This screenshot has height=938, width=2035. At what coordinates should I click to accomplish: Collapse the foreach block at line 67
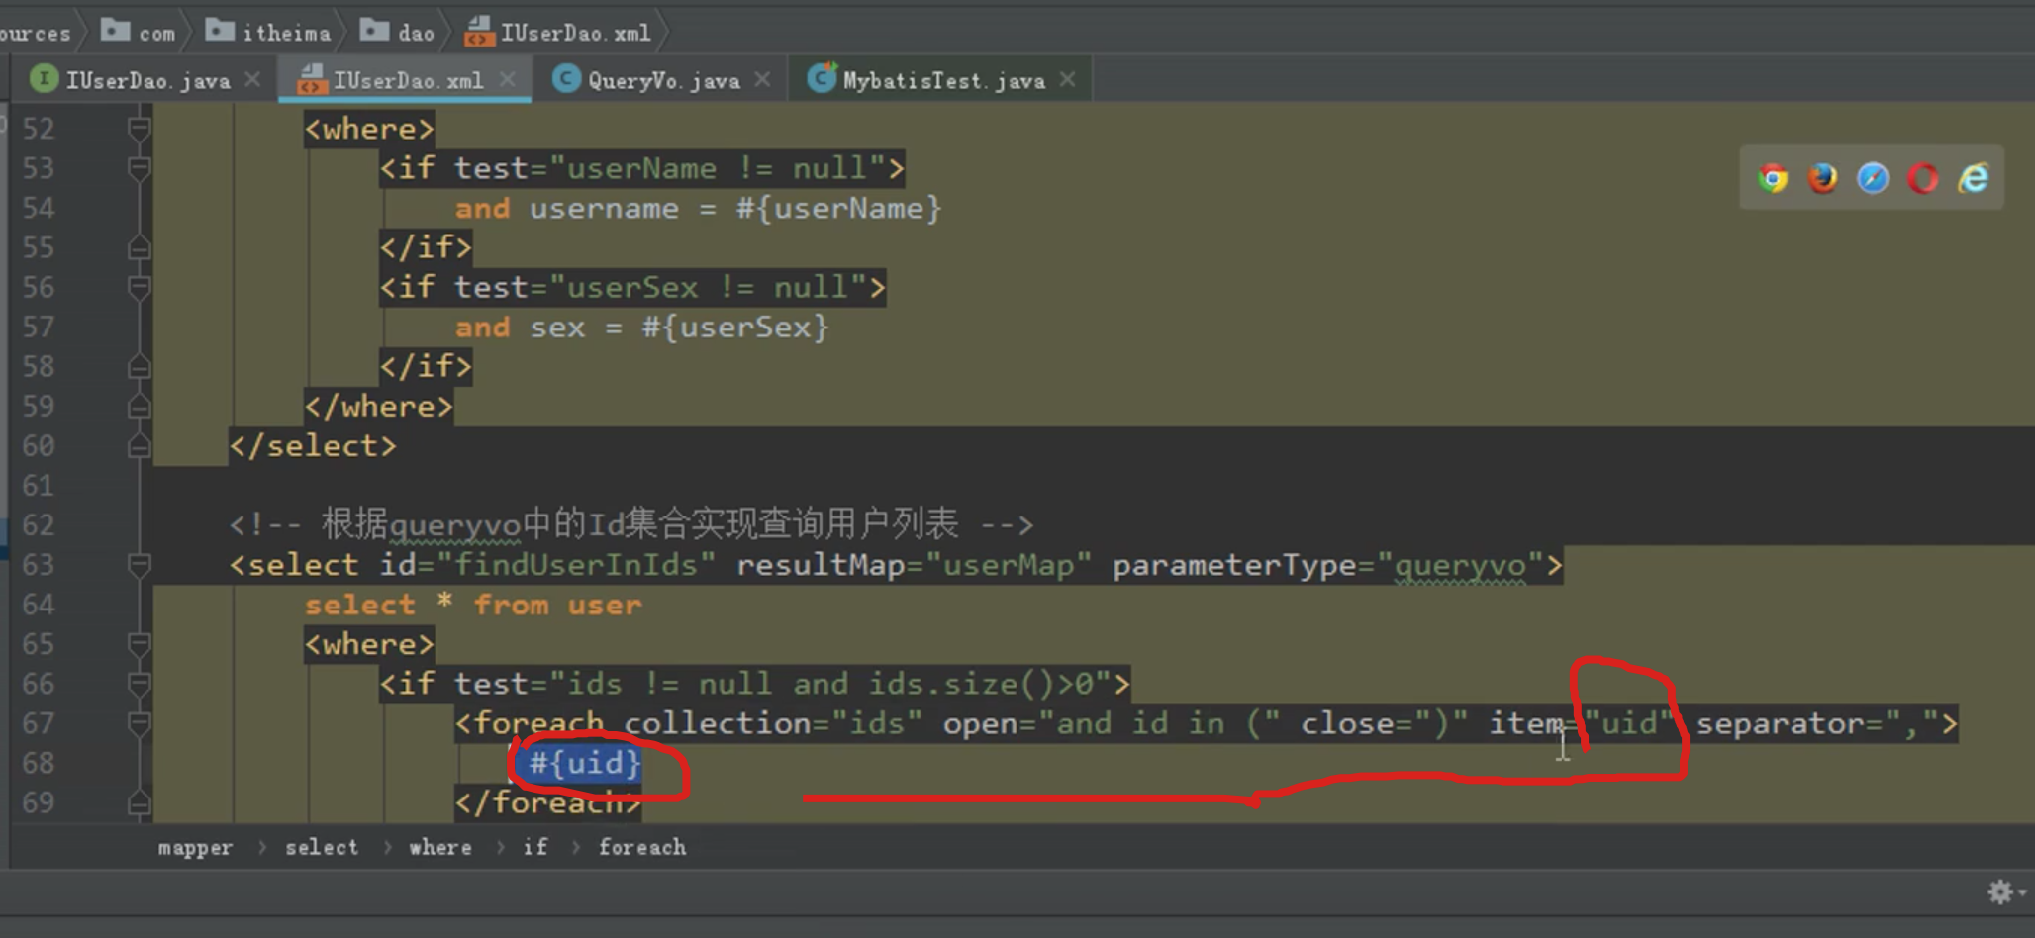pos(139,723)
